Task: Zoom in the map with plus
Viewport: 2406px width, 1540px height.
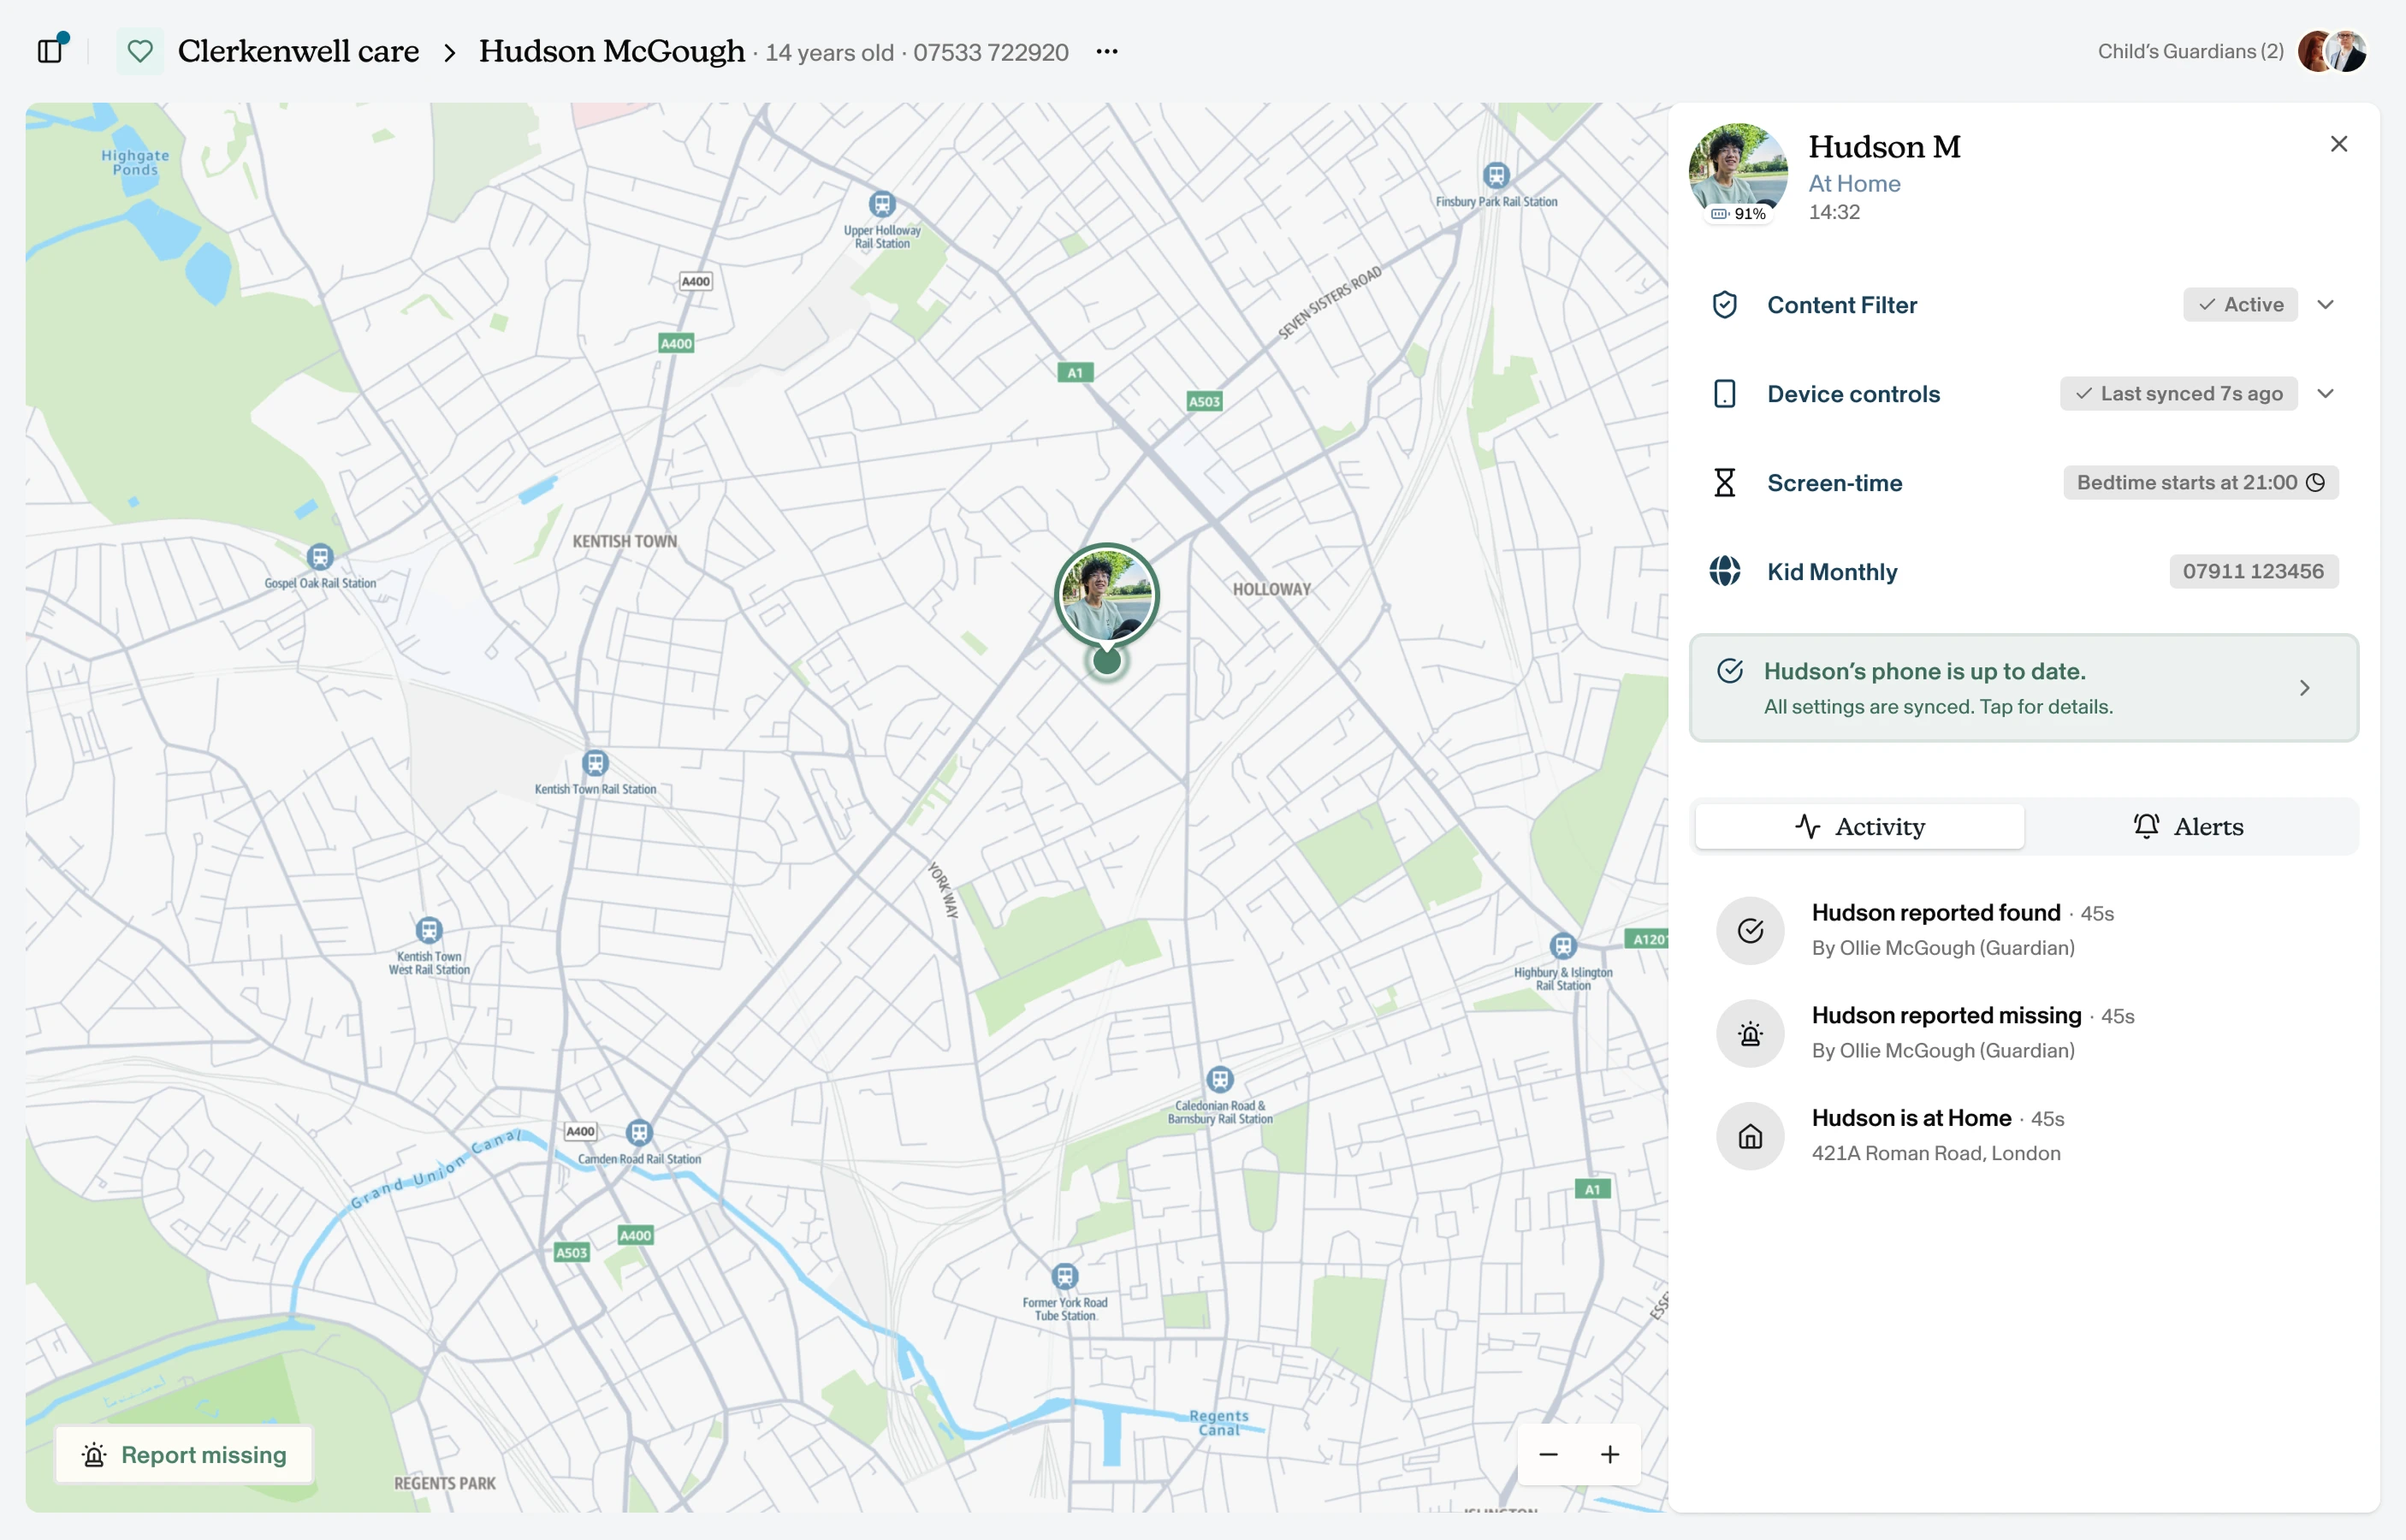Action: (1610, 1455)
